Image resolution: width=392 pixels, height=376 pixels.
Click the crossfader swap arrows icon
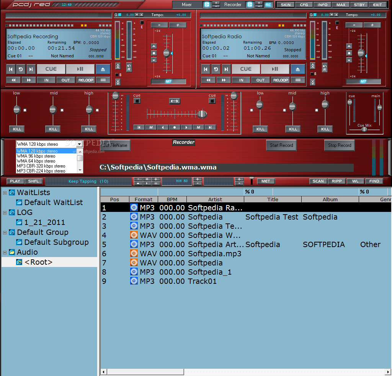coord(175,101)
